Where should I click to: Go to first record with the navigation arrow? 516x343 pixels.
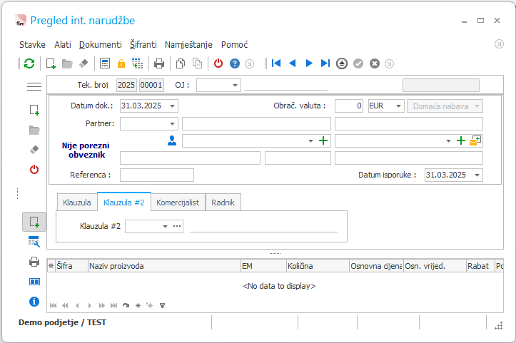[x=276, y=63]
